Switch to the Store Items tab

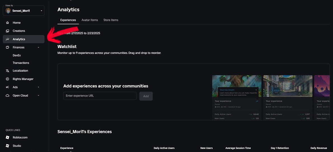[x=111, y=20]
